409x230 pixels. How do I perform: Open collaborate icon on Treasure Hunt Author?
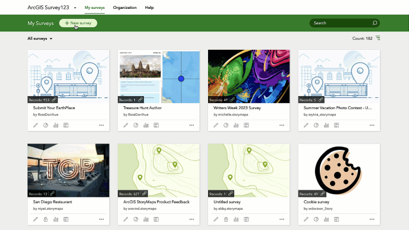pyautogui.click(x=136, y=125)
